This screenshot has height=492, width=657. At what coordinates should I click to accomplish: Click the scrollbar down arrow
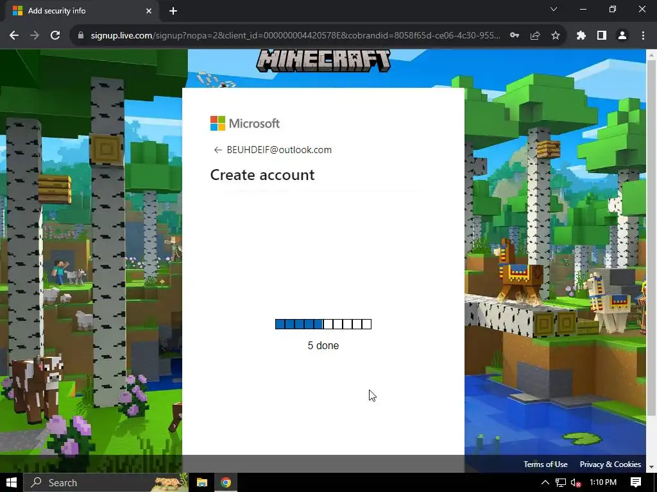point(651,467)
